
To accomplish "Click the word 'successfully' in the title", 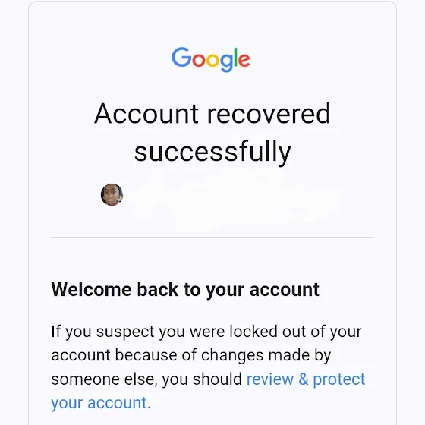I will click(212, 152).
